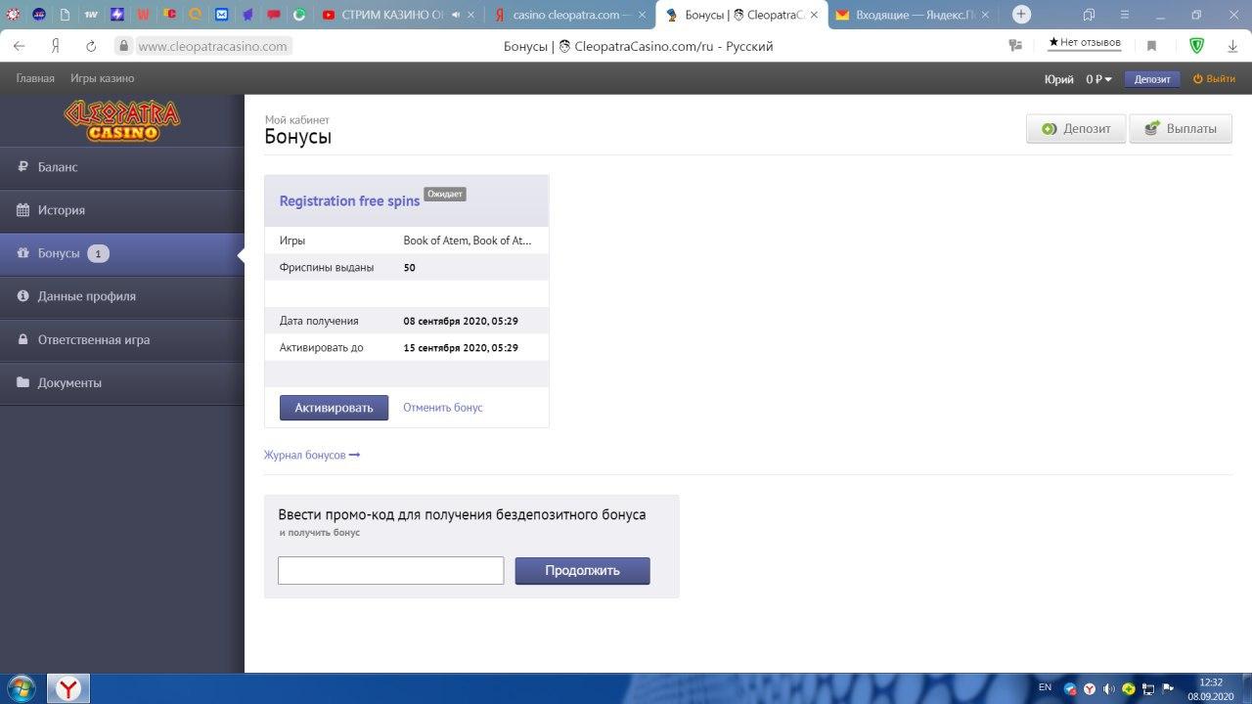Open the Баланс sidebar section

coord(58,167)
